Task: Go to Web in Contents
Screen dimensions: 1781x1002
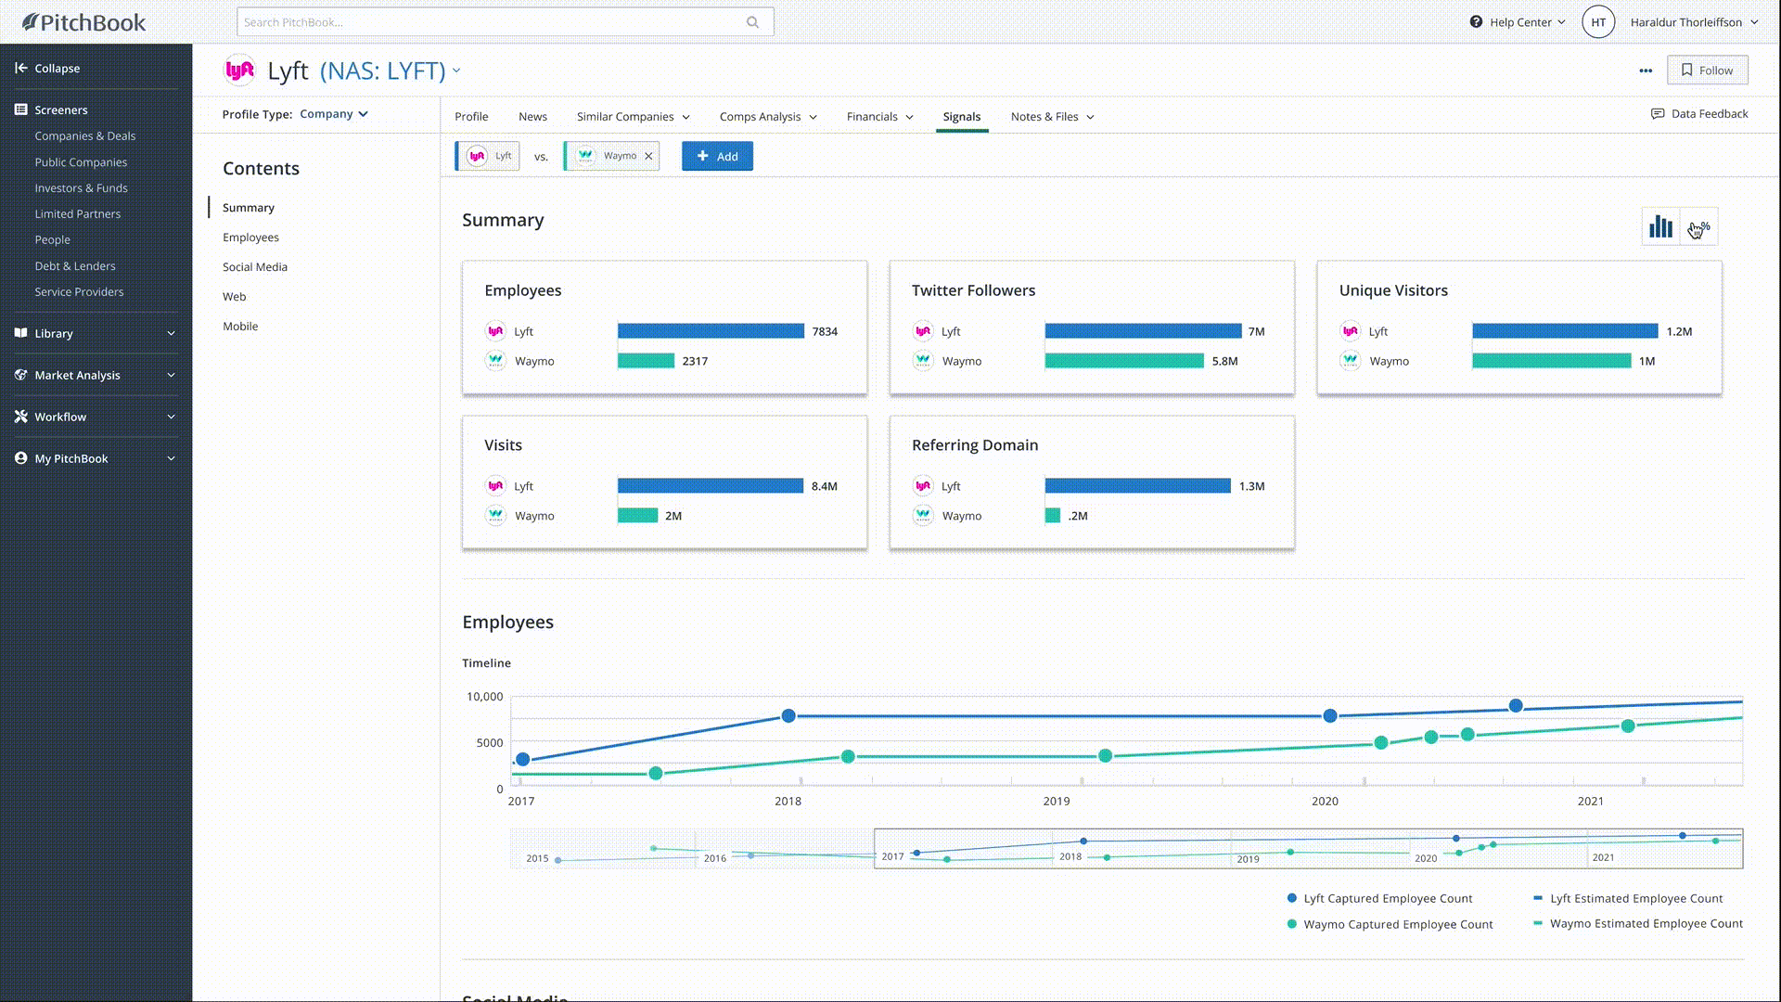Action: [x=234, y=297]
